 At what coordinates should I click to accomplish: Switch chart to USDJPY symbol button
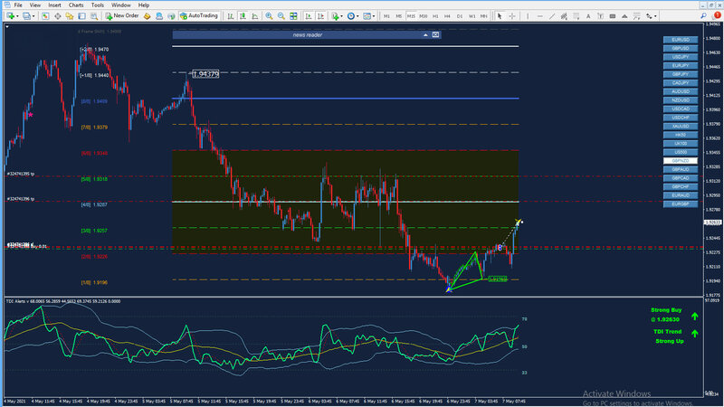tap(681, 57)
